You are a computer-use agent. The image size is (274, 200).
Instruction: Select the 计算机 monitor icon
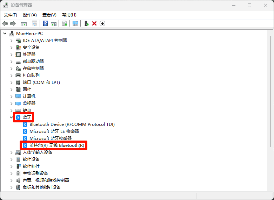coord(18,97)
